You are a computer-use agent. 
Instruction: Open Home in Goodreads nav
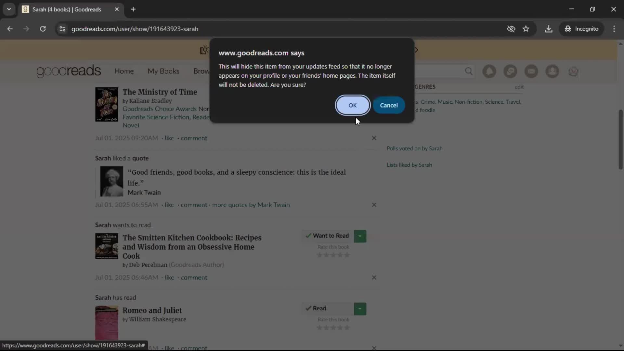124,71
